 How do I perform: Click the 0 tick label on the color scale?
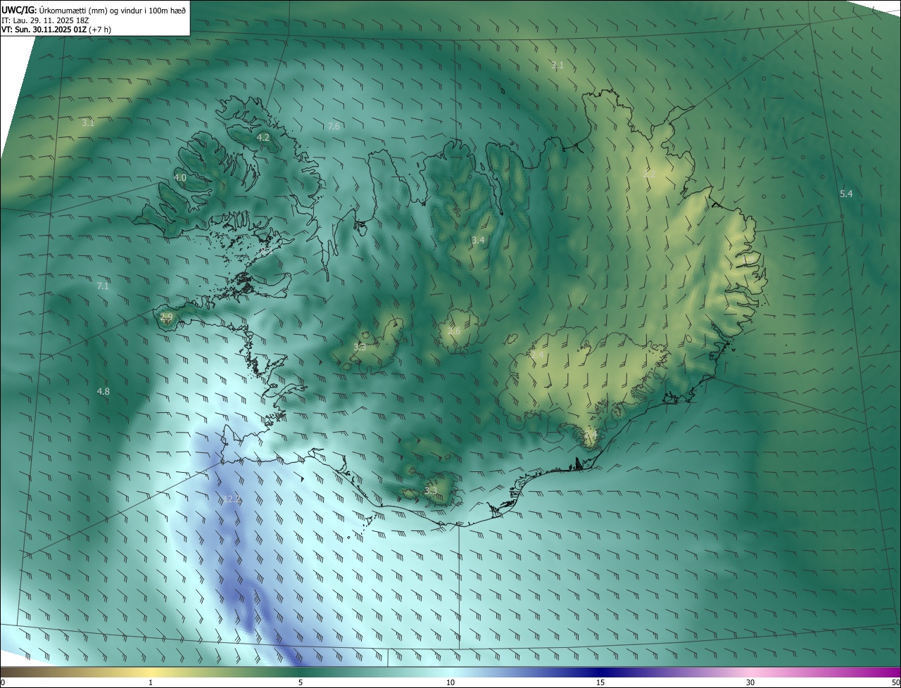pyautogui.click(x=3, y=682)
